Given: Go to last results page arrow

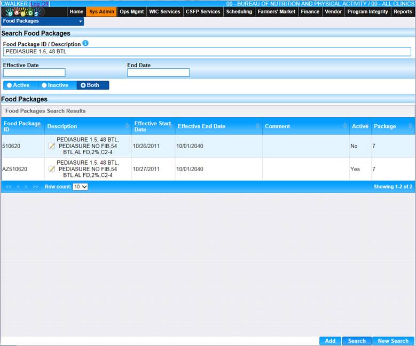Looking at the screenshot, I should point(36,187).
